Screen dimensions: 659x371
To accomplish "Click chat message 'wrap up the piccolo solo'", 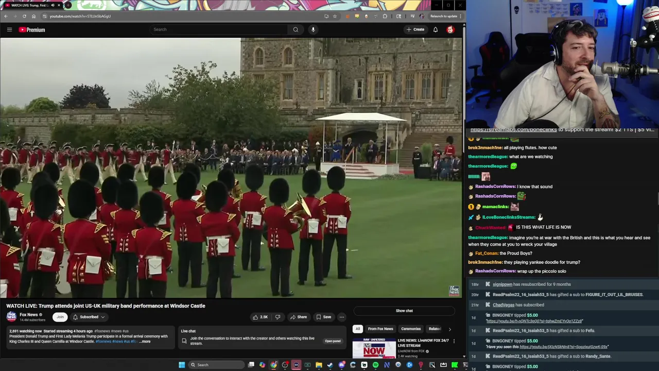I will (542, 271).
